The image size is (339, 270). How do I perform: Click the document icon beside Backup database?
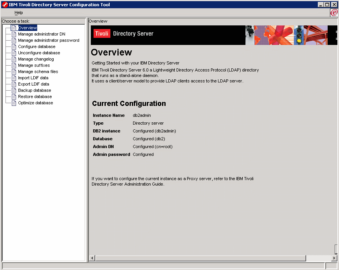pos(14,90)
